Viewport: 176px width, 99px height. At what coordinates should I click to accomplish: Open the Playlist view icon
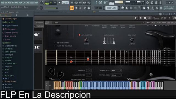123,8
